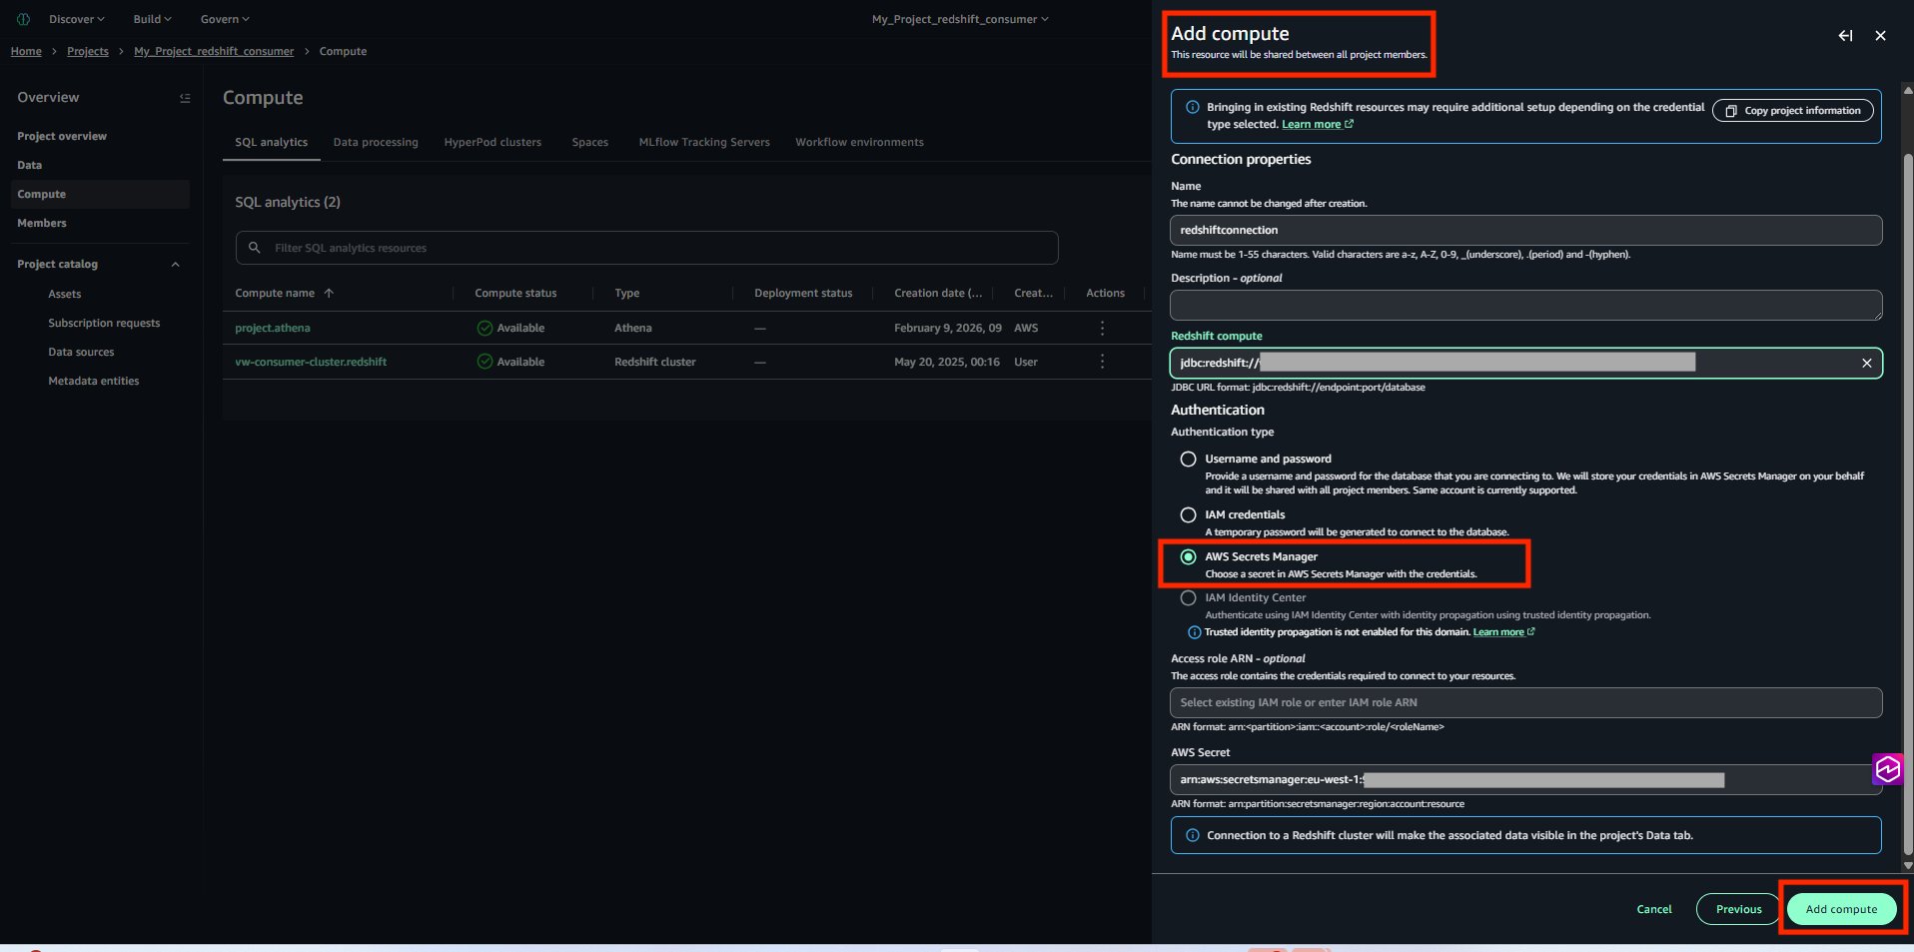
Task: Click the search icon in SQL analytics filter
Action: point(255,248)
